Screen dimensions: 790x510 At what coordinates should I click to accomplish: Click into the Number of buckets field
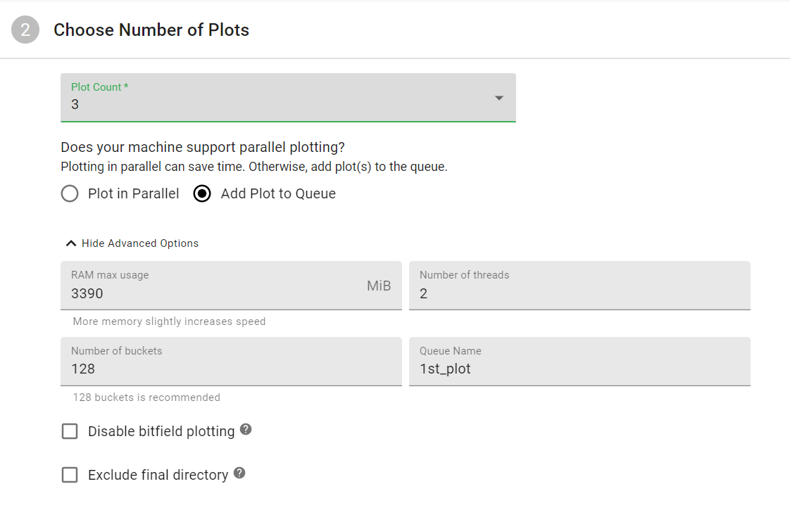click(230, 368)
